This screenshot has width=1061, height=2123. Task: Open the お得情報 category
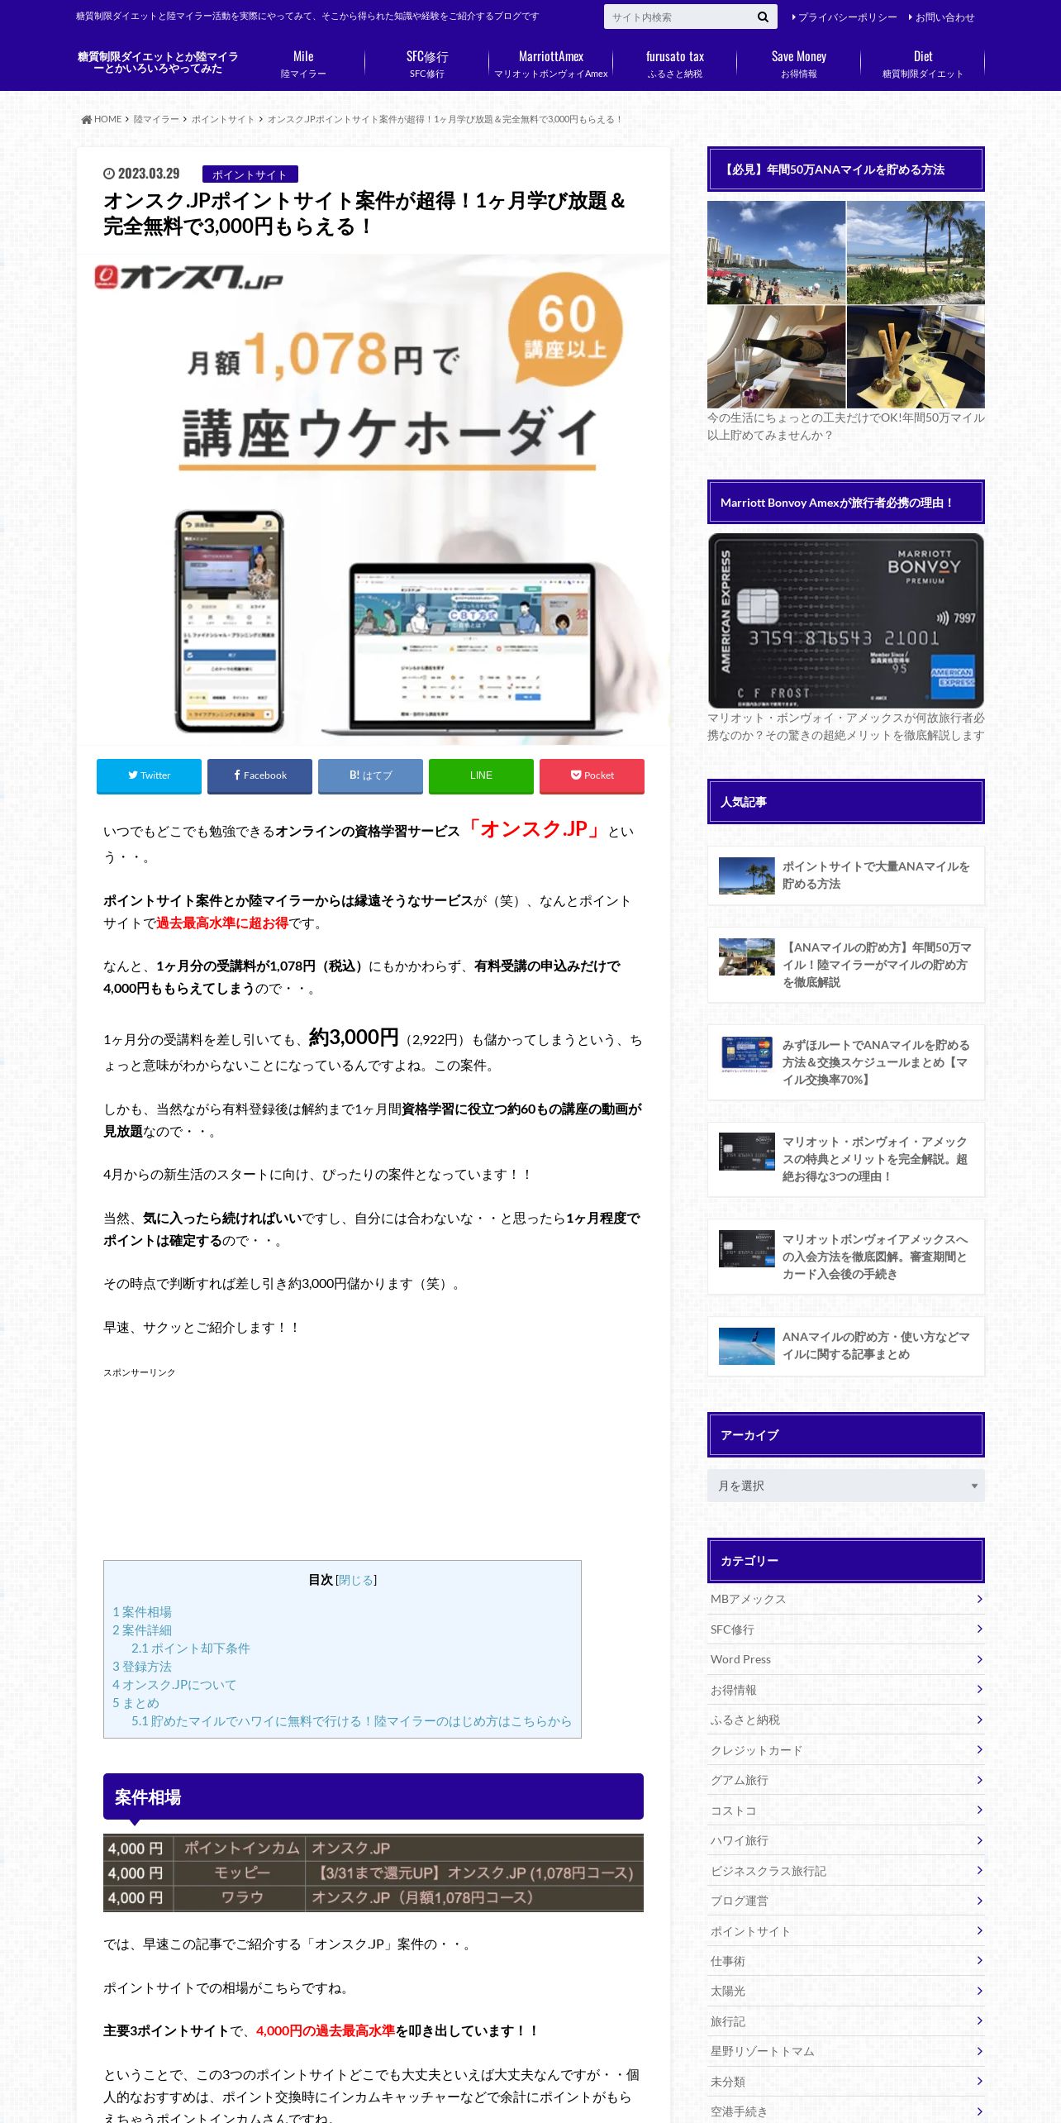tap(846, 1690)
